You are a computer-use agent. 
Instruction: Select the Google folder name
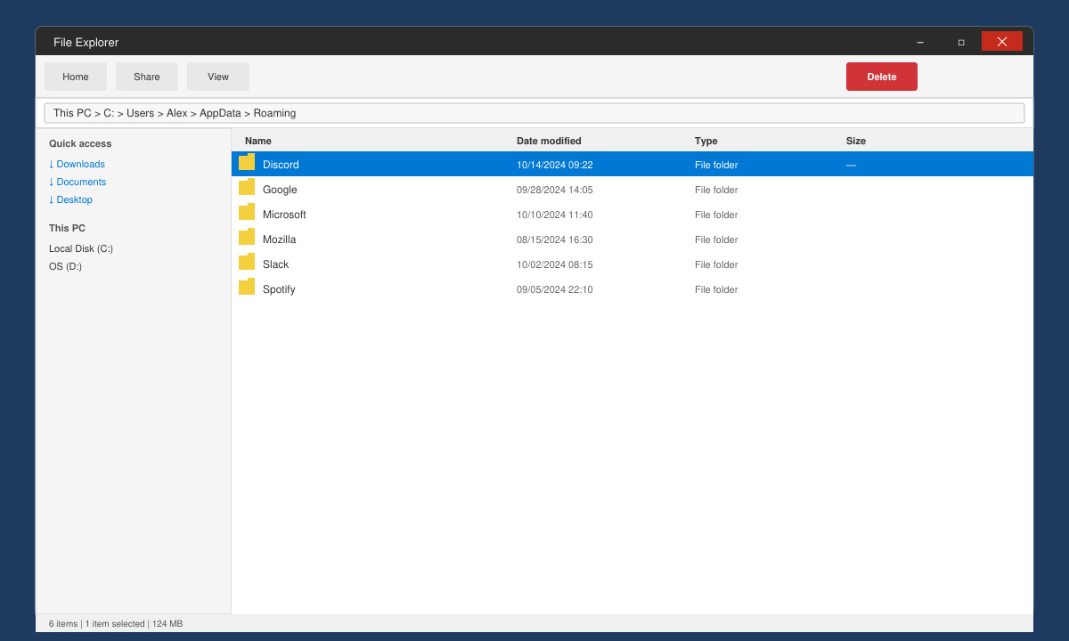(280, 190)
